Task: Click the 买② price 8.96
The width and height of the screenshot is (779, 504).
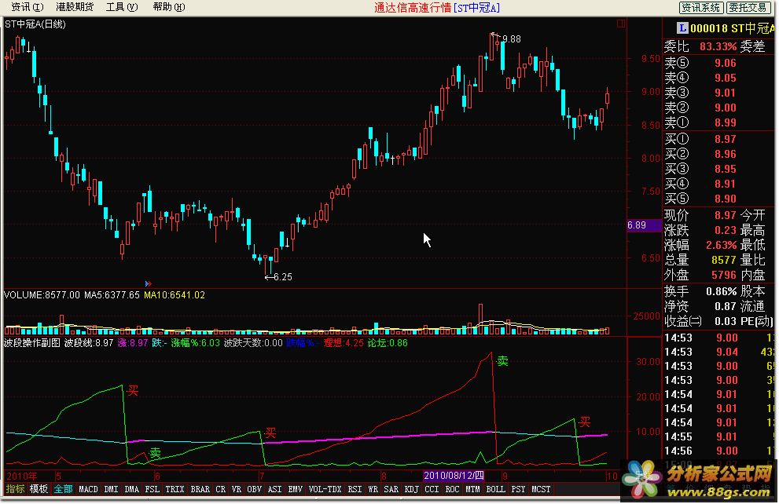Action: pyautogui.click(x=726, y=155)
